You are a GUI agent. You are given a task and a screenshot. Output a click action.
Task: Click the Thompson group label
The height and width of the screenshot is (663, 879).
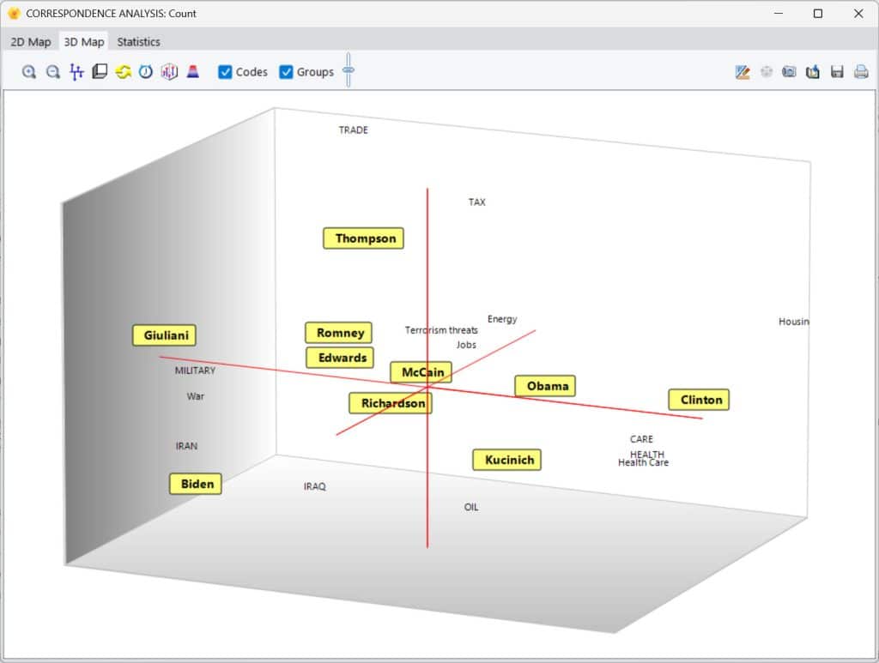363,238
